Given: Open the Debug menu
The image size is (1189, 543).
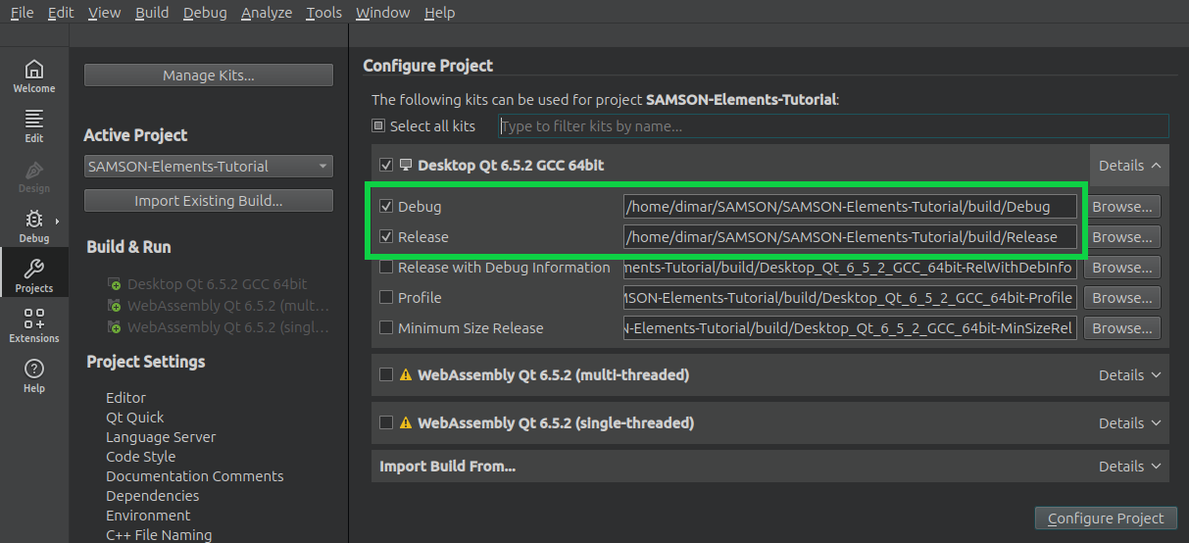Looking at the screenshot, I should [x=205, y=13].
